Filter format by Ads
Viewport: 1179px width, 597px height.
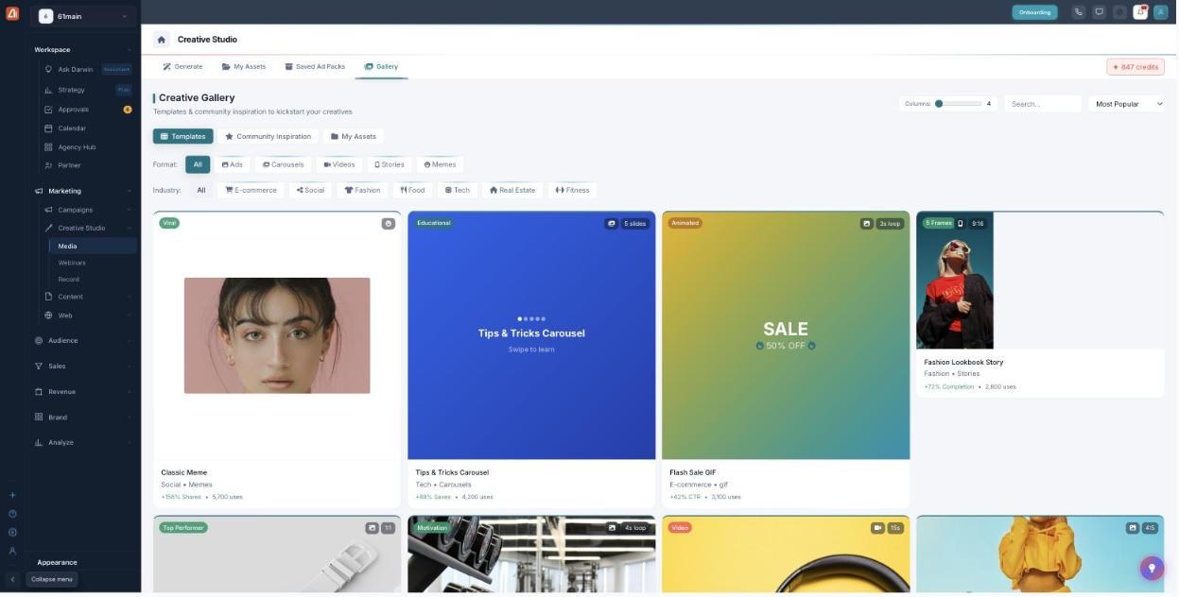233,164
